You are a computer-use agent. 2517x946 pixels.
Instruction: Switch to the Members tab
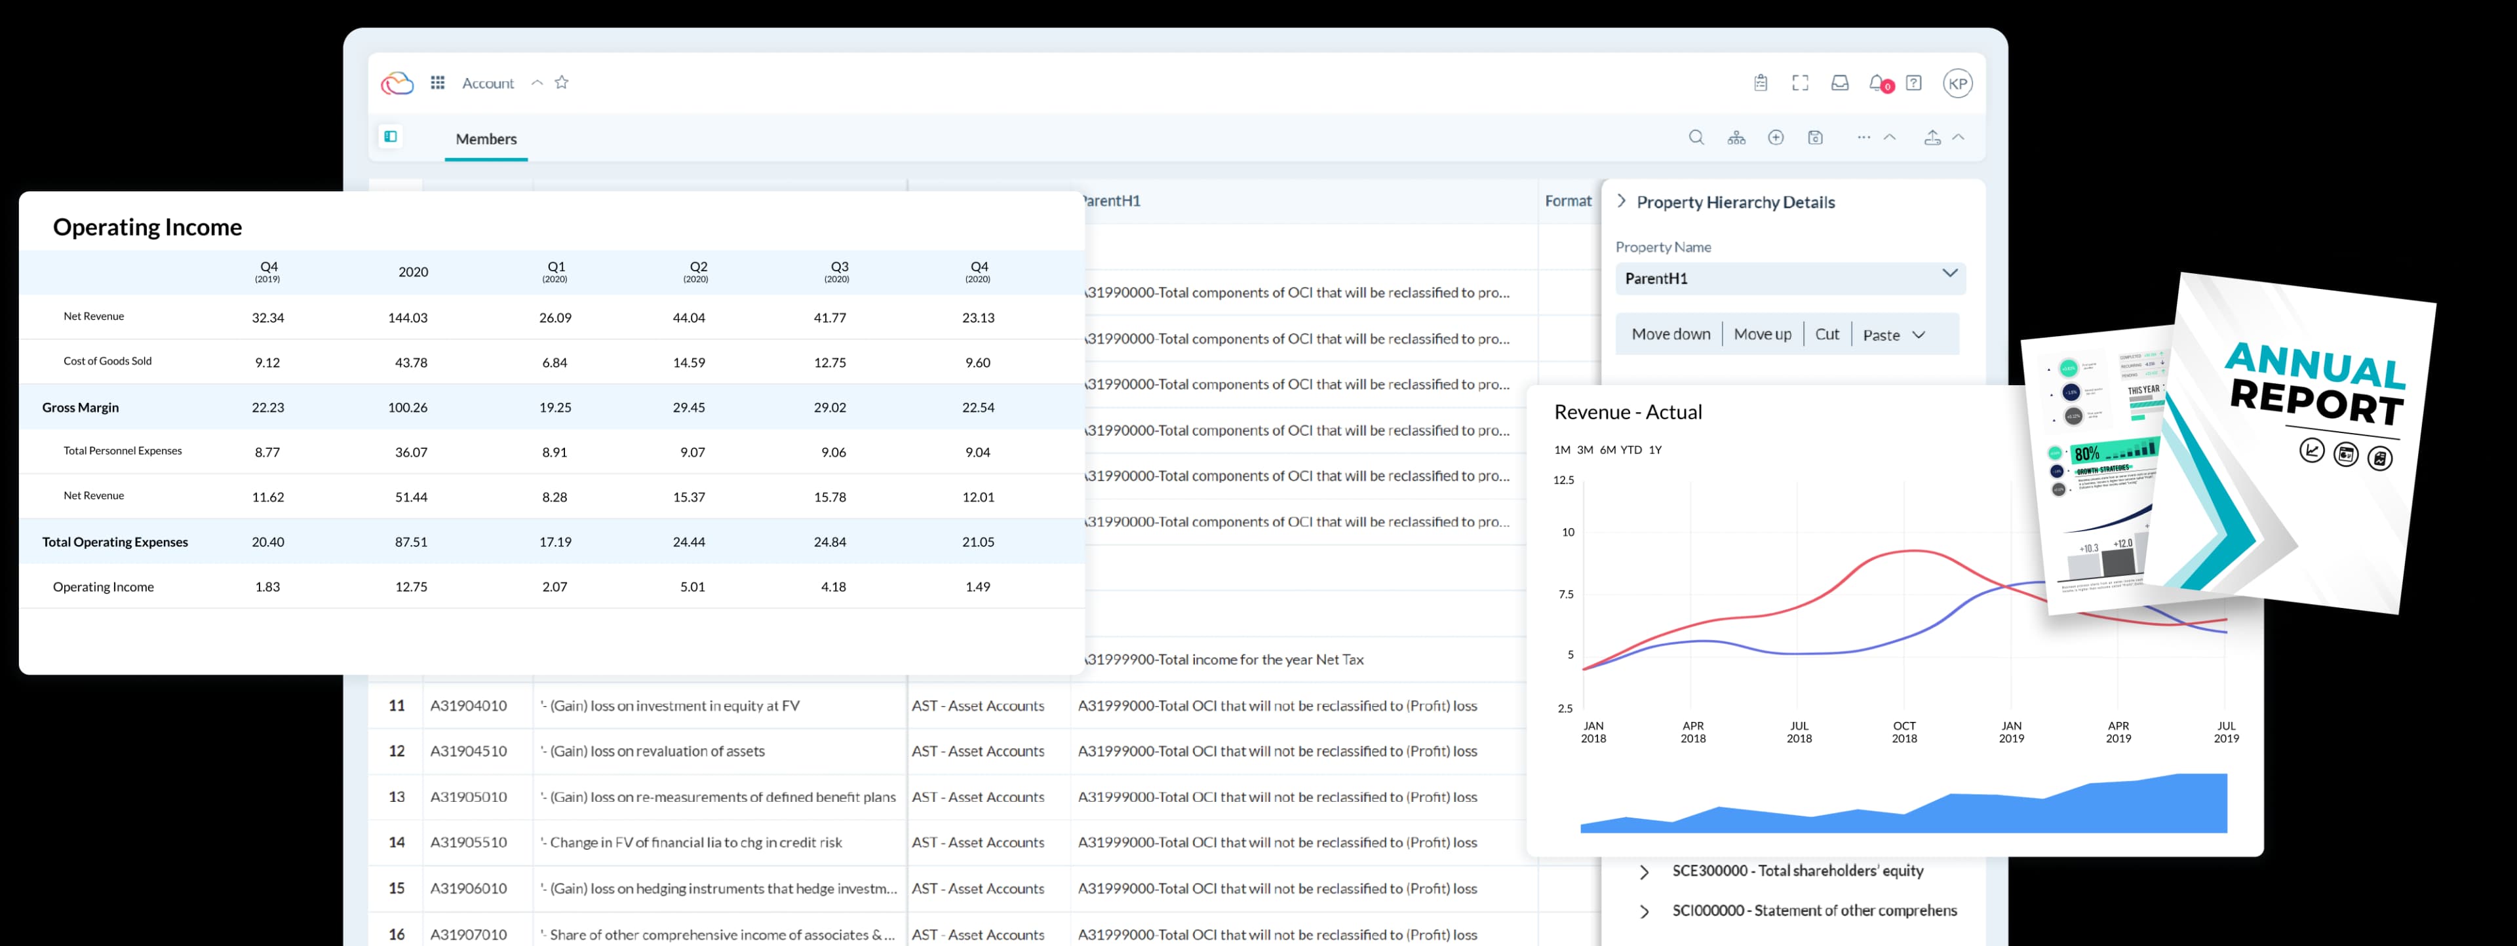(x=486, y=139)
